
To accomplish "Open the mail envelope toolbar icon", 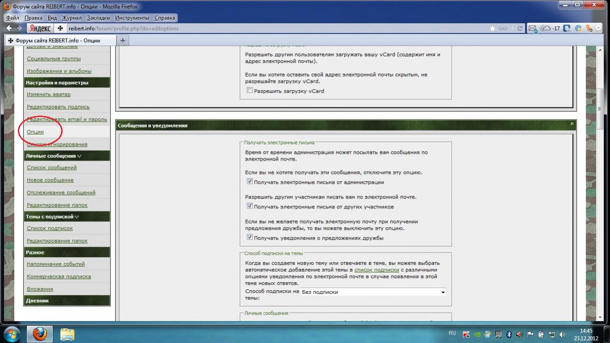I will tap(532, 28).
